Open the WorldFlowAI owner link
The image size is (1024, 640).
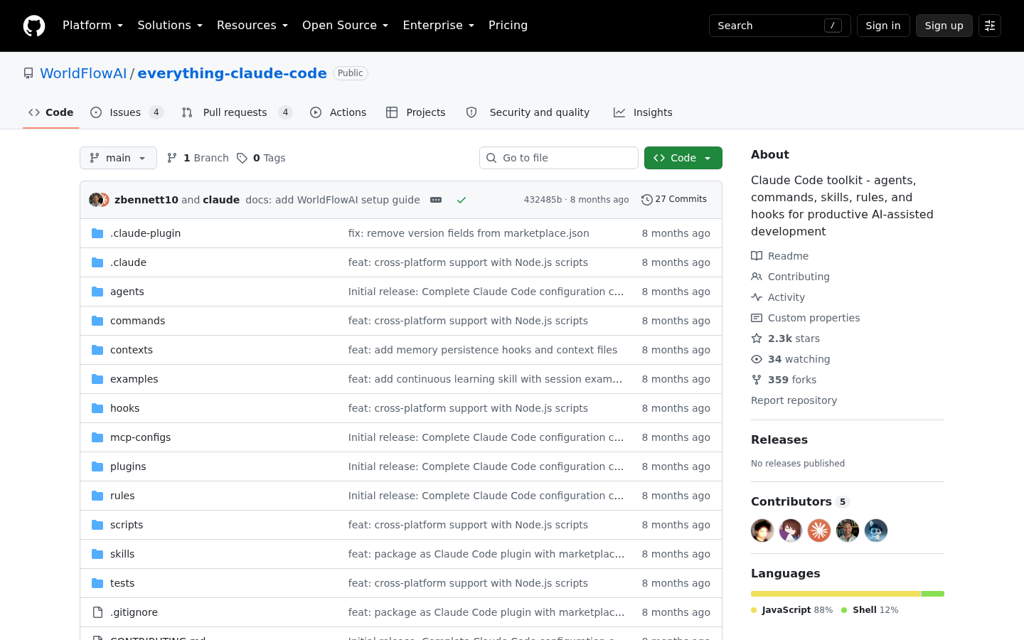(83, 73)
